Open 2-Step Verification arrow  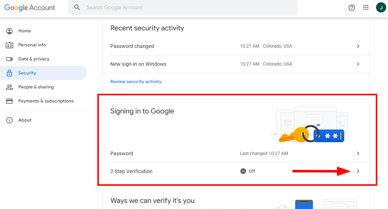pos(358,171)
